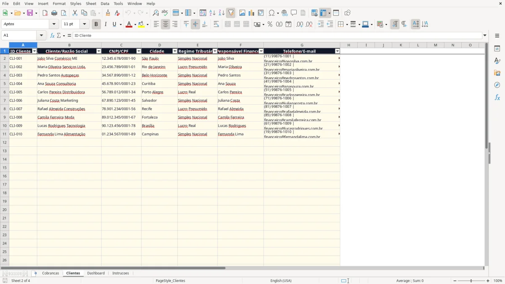Run the spelling check
Image resolution: width=505 pixels, height=284 pixels.
165,13
